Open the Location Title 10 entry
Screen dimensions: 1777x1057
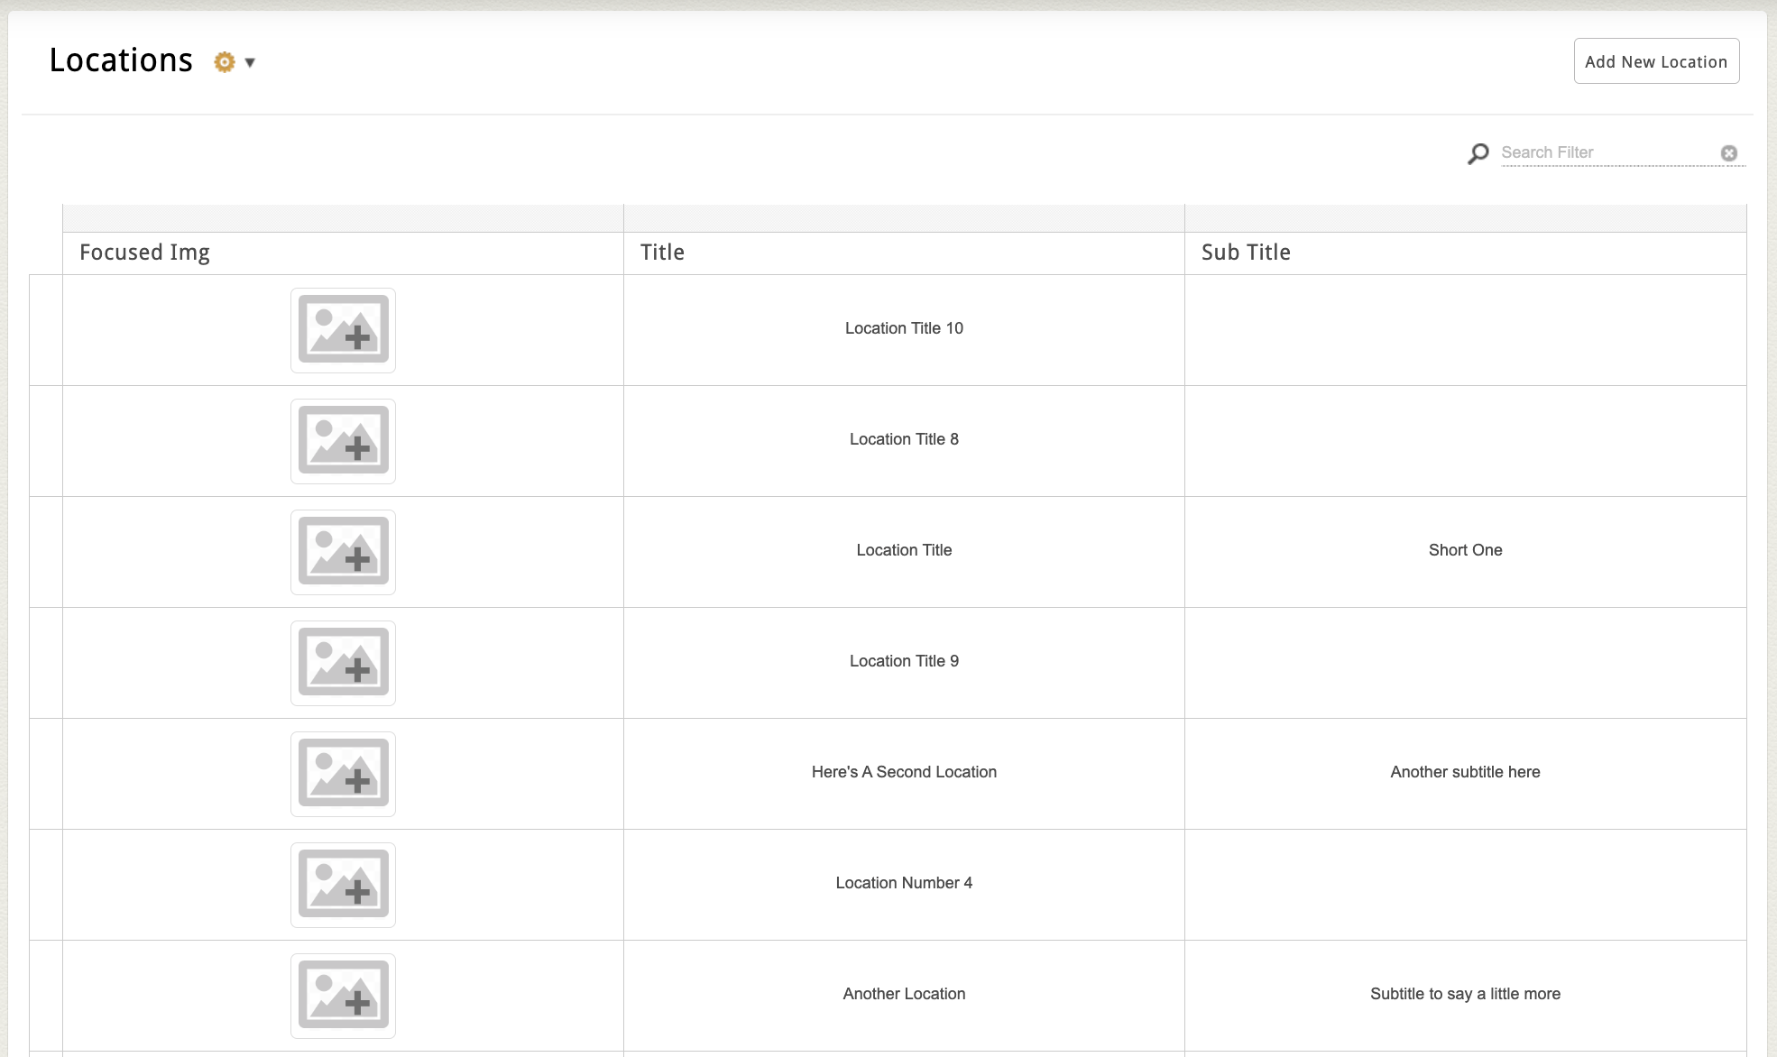click(904, 328)
